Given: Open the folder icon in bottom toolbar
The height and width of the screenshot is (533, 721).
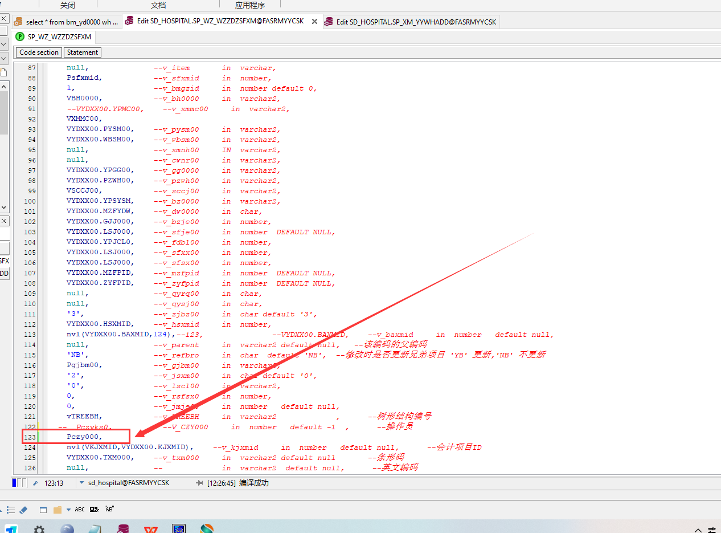Looking at the screenshot, I should coord(58,510).
